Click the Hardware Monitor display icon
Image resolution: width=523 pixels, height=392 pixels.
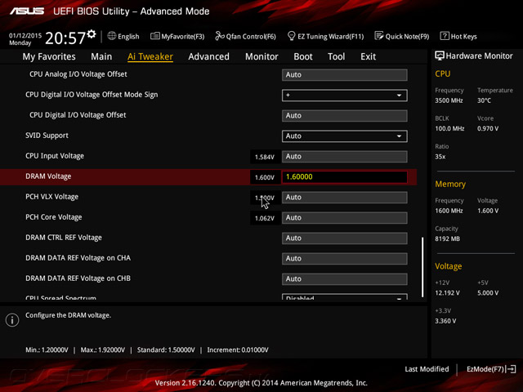coord(440,56)
